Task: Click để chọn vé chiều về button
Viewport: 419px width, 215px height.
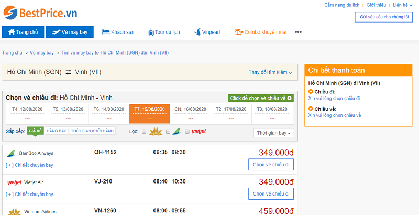Action: [260, 98]
